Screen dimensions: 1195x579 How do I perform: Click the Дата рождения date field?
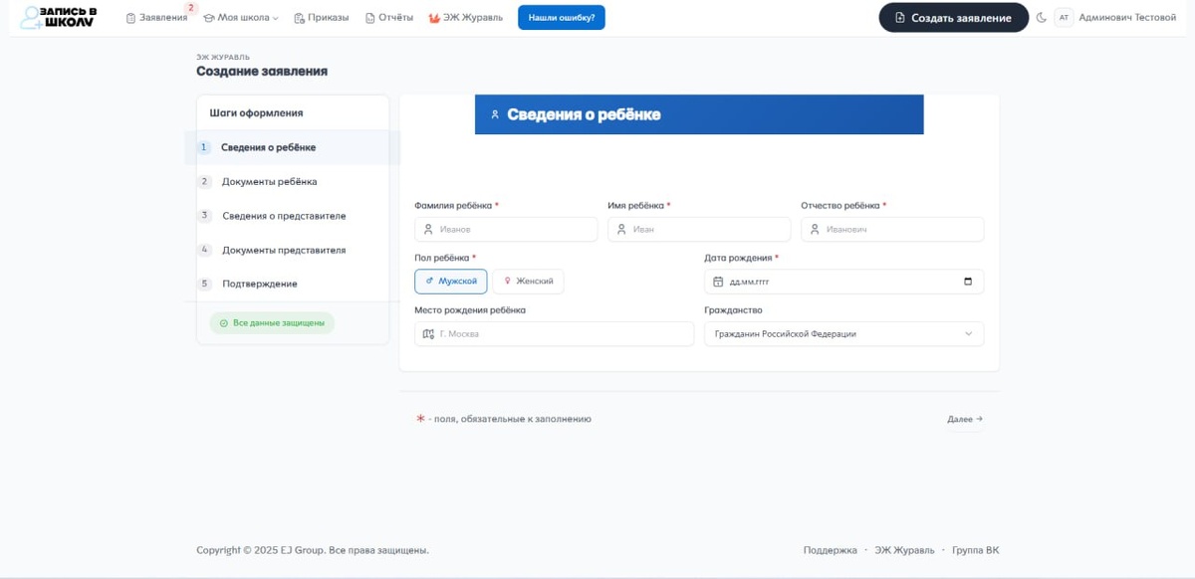pos(843,282)
